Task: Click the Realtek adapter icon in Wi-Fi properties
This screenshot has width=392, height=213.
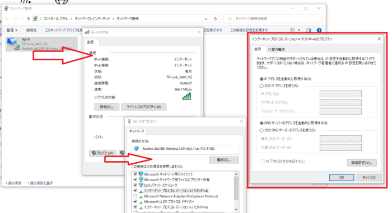Action: tap(137, 149)
